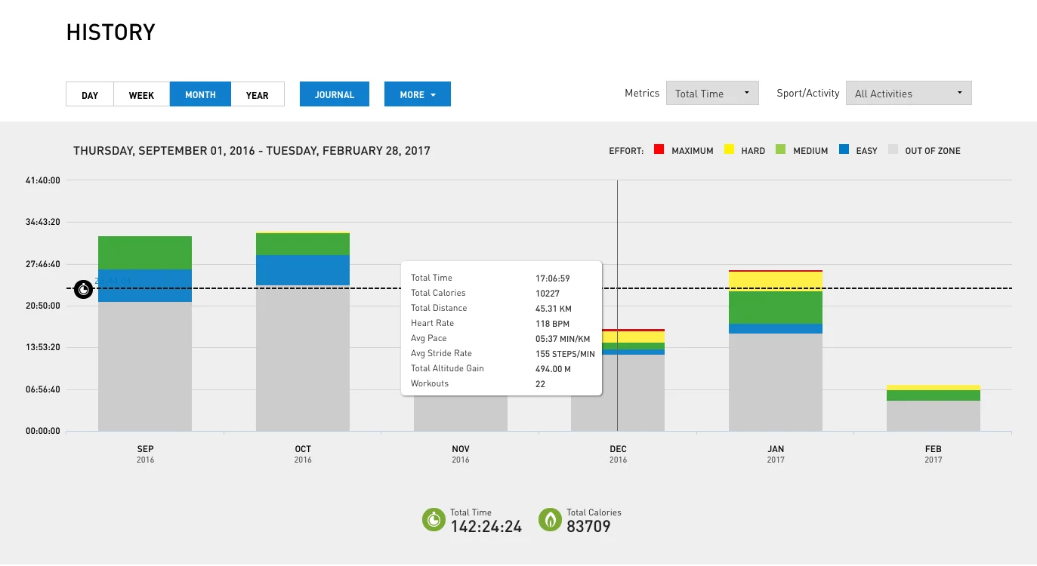This screenshot has width=1037, height=566.
Task: Click the October 2016 blue easy bar segment
Action: (302, 269)
